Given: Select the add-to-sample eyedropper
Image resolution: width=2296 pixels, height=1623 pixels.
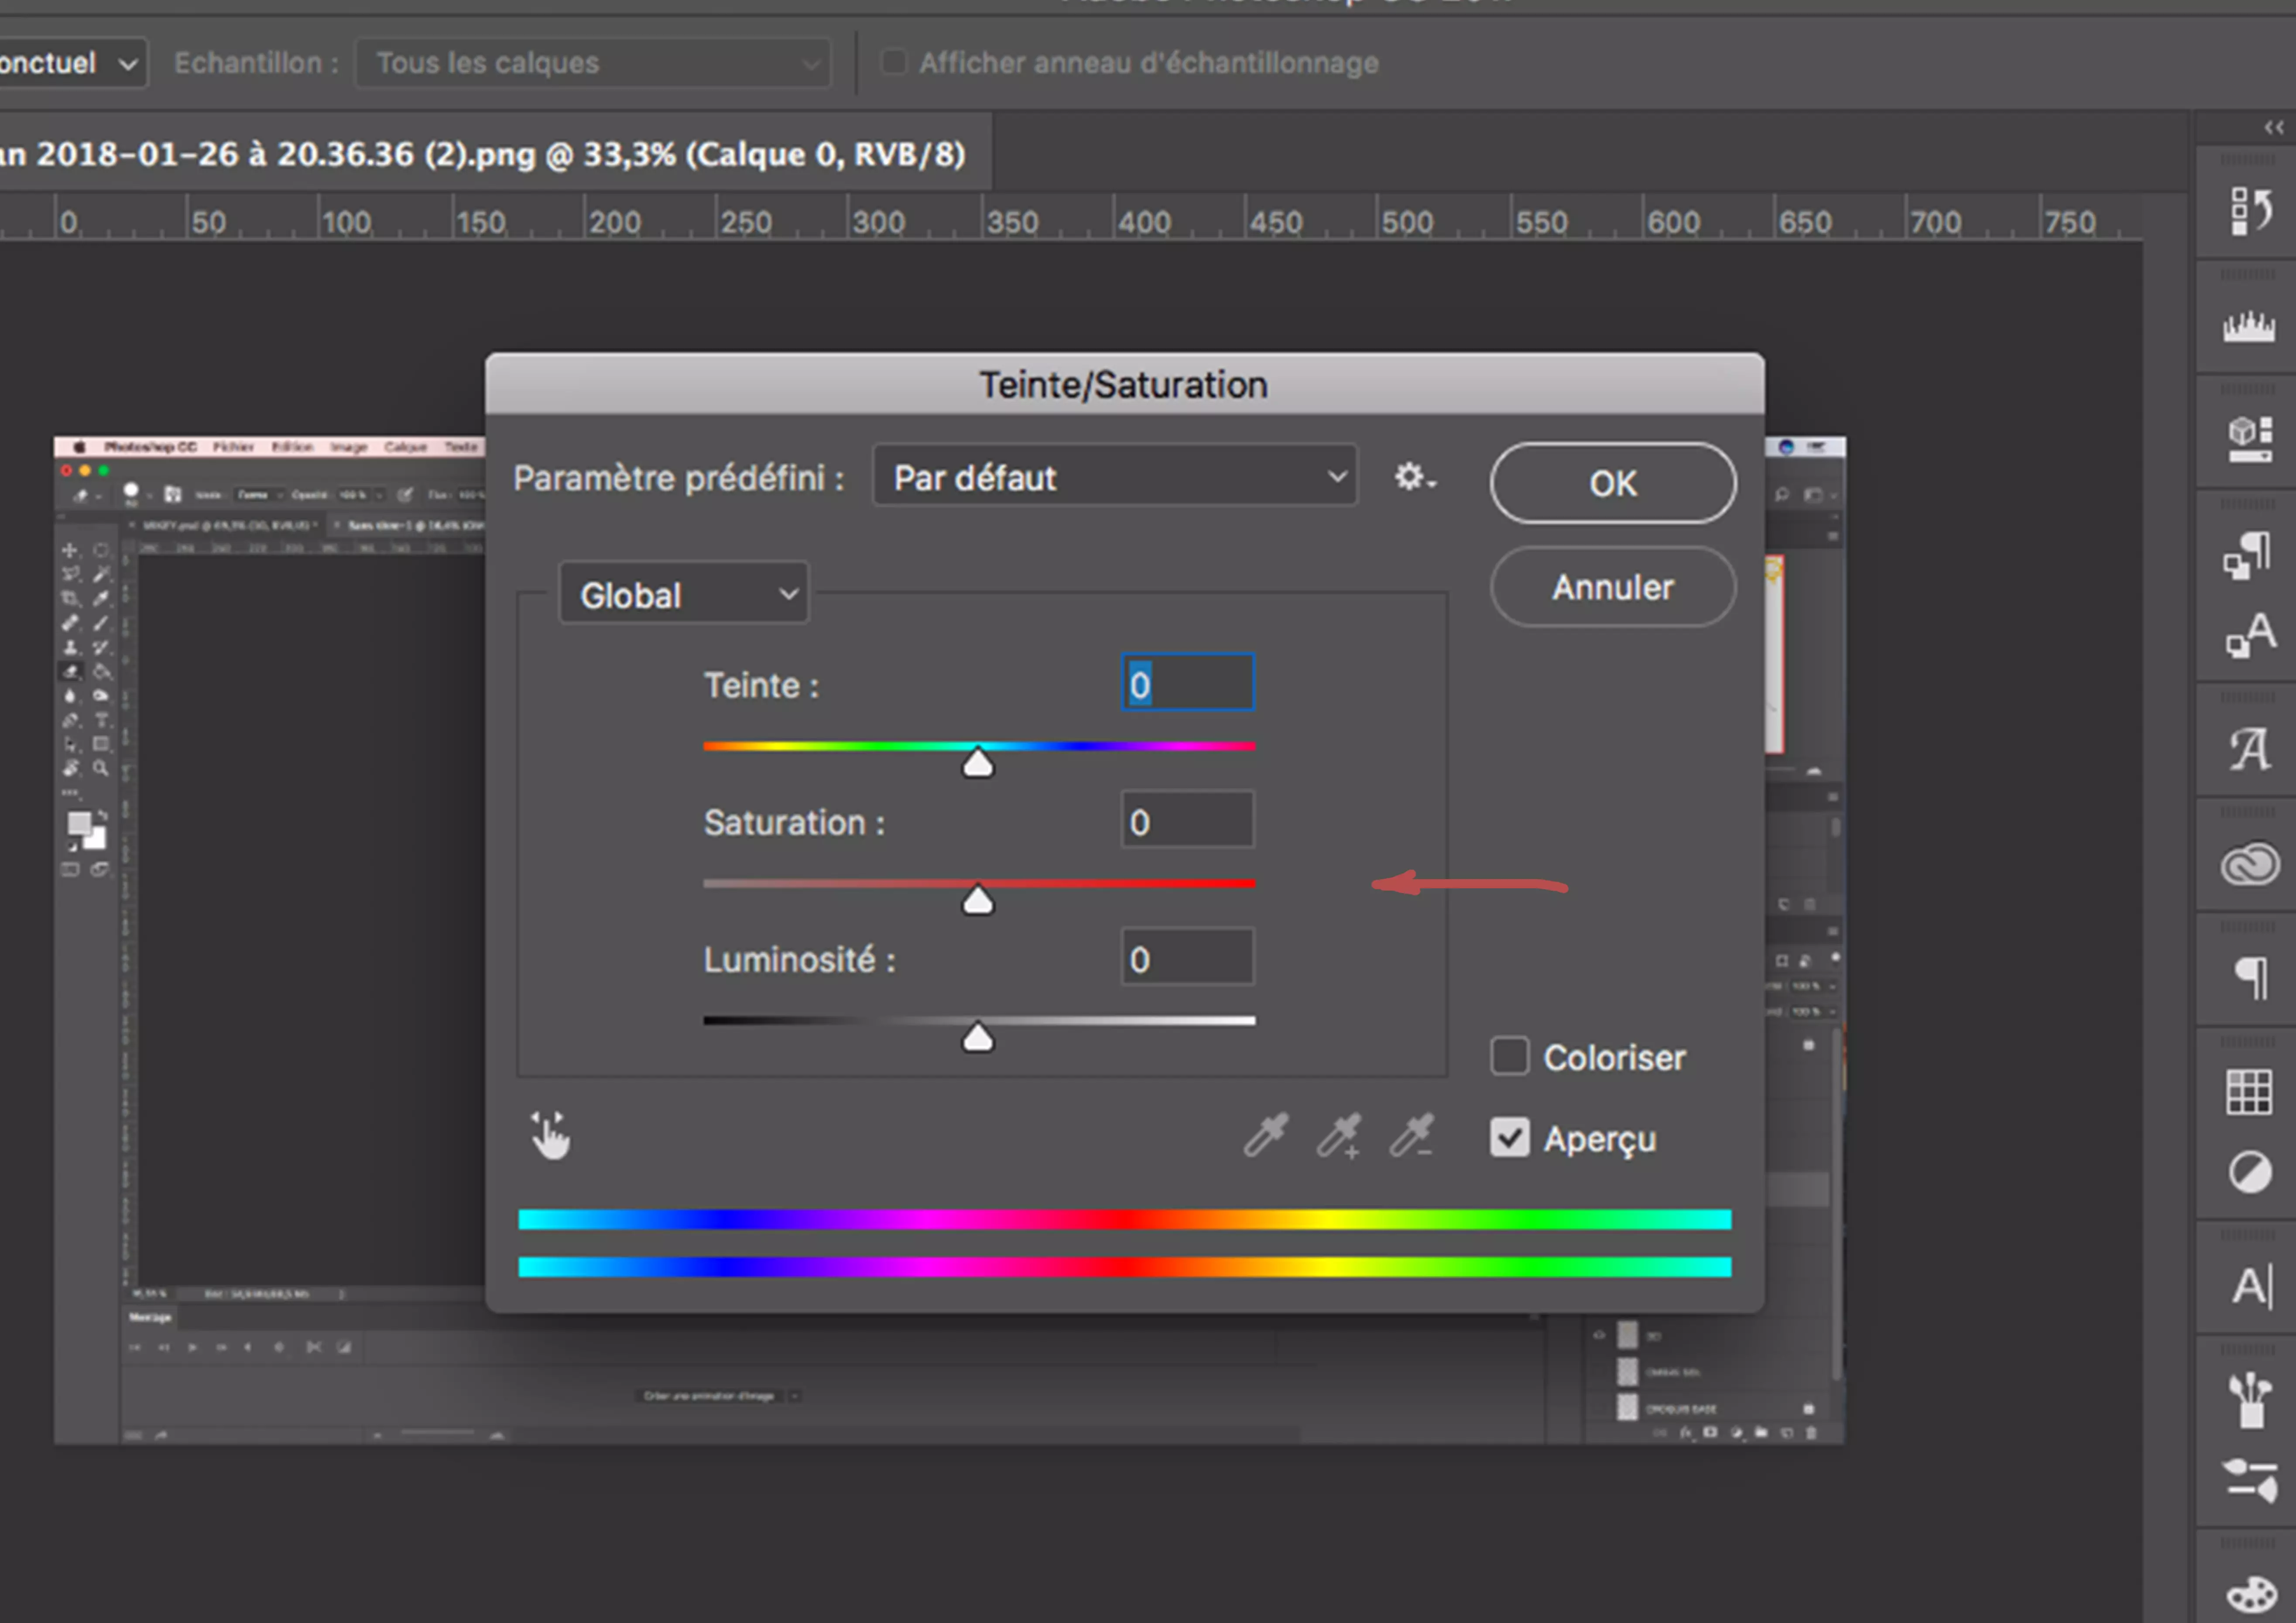Looking at the screenshot, I should 1339,1137.
